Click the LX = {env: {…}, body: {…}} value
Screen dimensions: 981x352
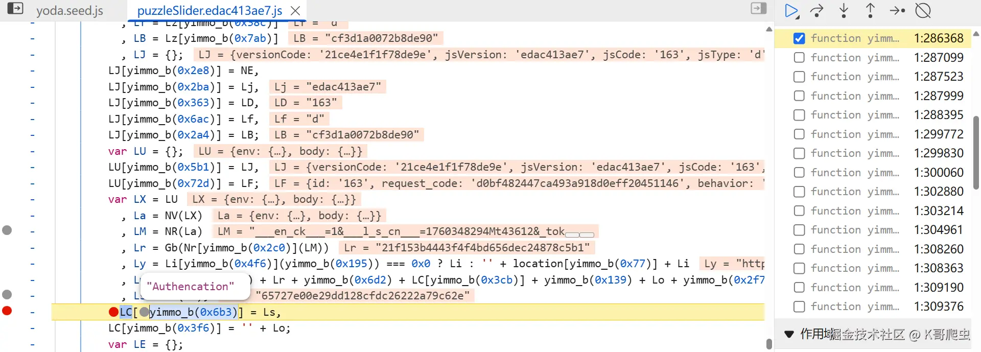[x=274, y=199]
